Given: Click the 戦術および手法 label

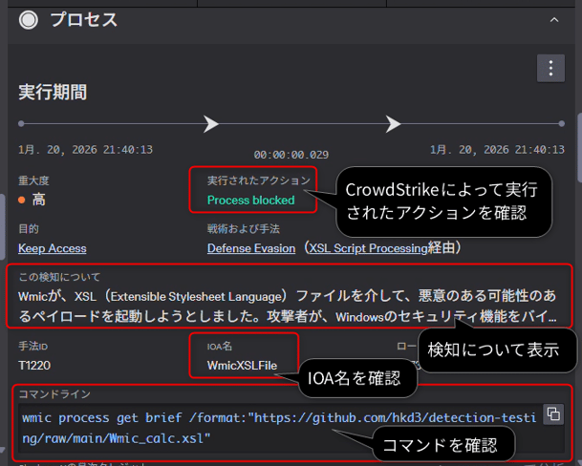Looking at the screenshot, I should [244, 229].
